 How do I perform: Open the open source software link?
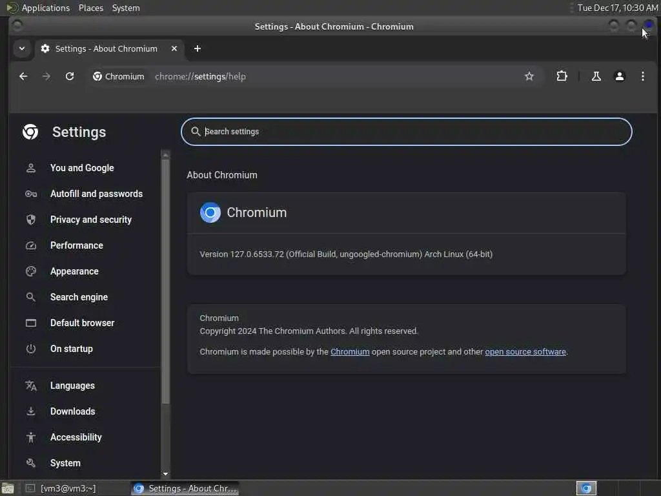tap(525, 352)
